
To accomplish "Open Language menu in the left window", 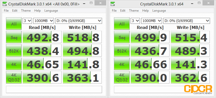I will [51, 11].
